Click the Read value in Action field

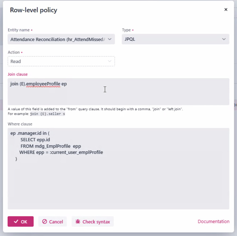pyautogui.click(x=16, y=61)
